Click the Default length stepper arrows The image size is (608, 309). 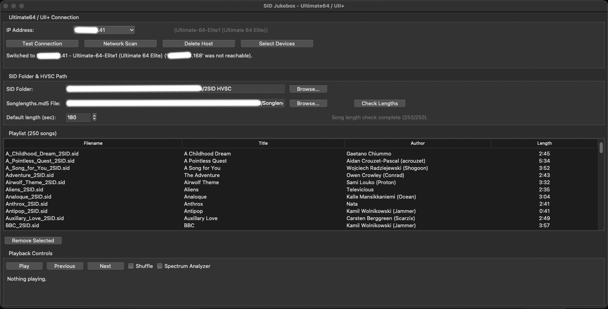click(x=94, y=117)
